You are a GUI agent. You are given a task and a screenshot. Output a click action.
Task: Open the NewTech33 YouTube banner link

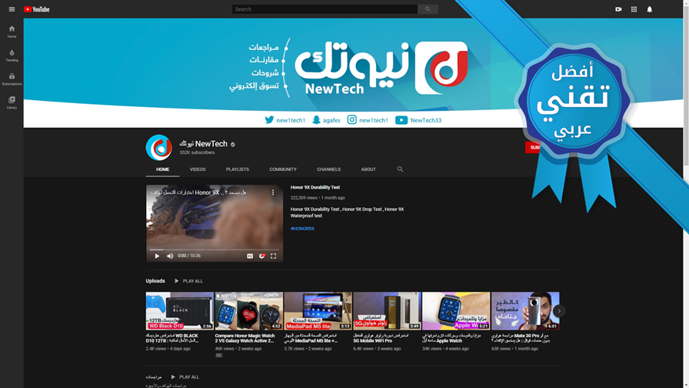(418, 120)
